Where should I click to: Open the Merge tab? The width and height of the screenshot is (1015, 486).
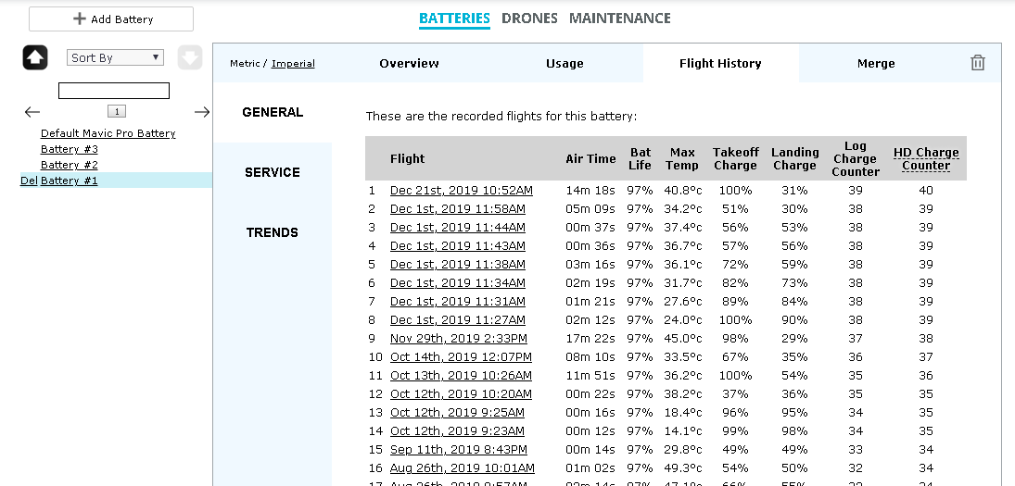[876, 63]
